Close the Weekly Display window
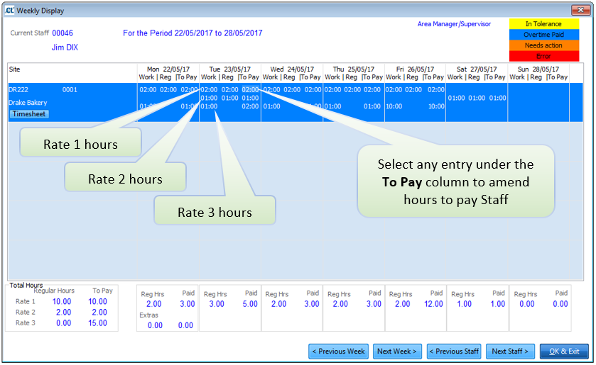Screen dimensions: 596x365 [580, 9]
